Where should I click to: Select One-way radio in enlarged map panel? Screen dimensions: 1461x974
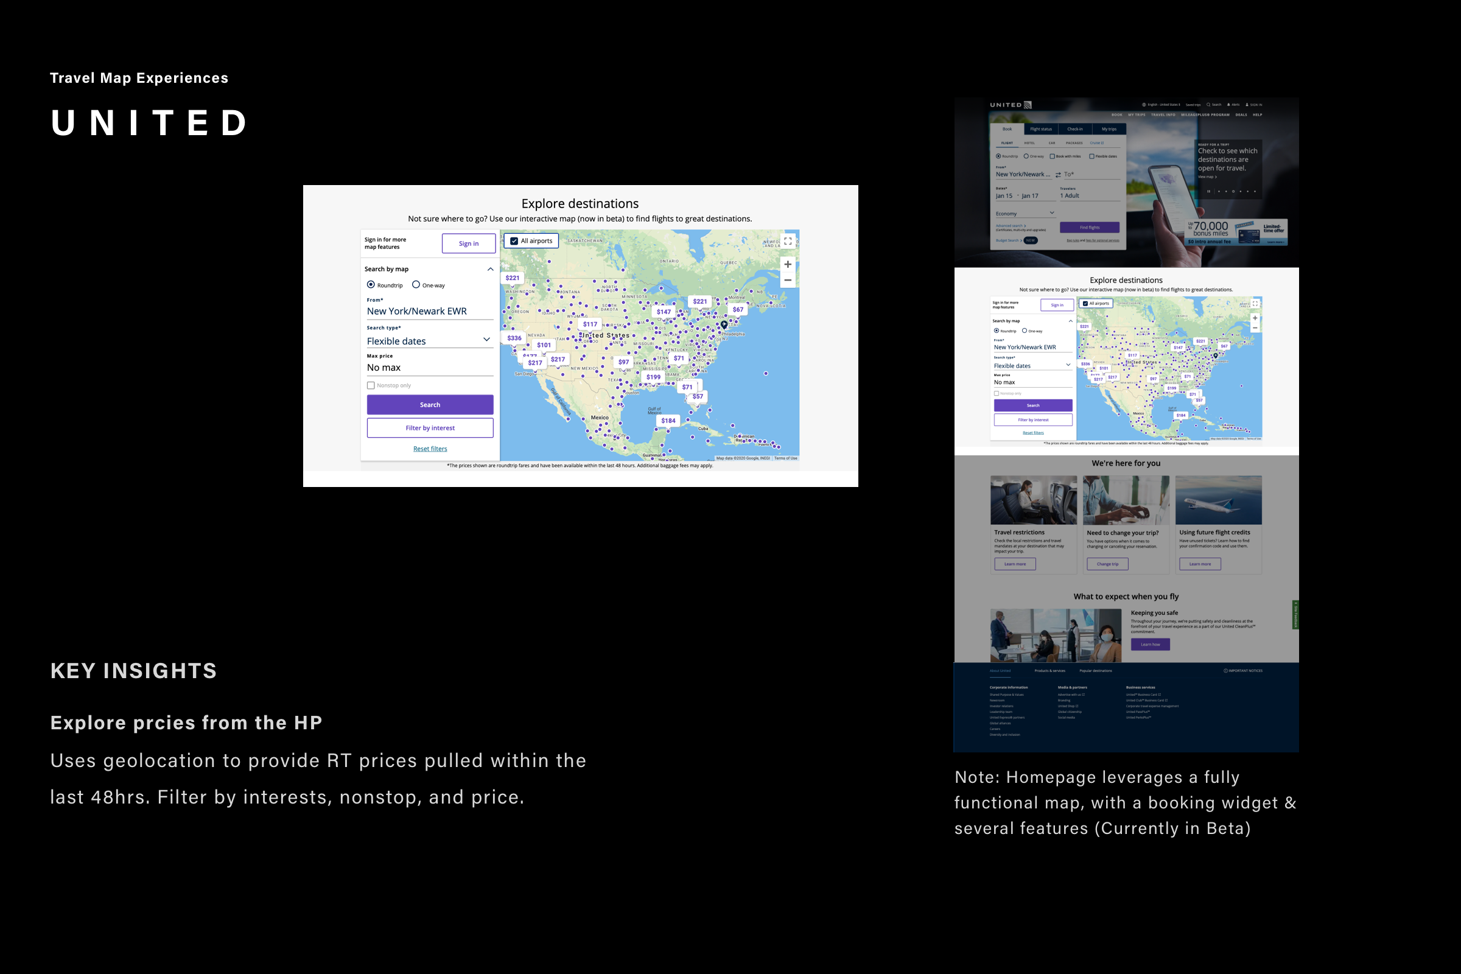(416, 284)
